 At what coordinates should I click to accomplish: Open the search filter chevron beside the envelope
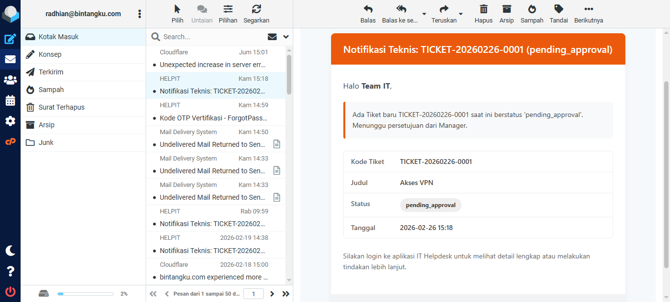point(286,37)
